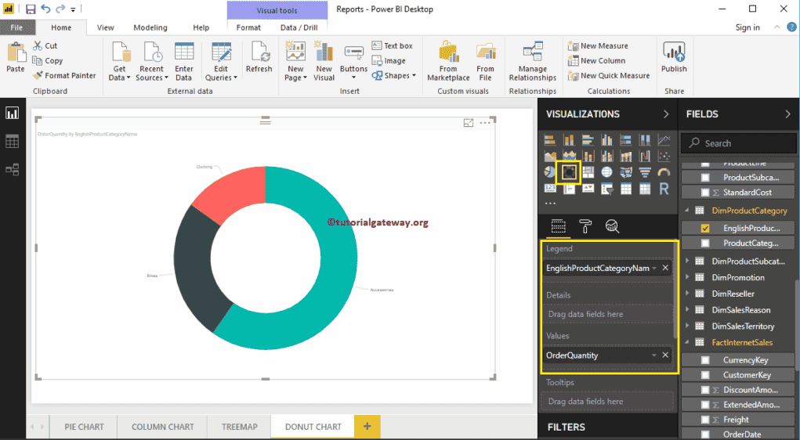Select the Matrix visualization
Image resolution: width=800 pixels, height=440 pixels.
645,189
